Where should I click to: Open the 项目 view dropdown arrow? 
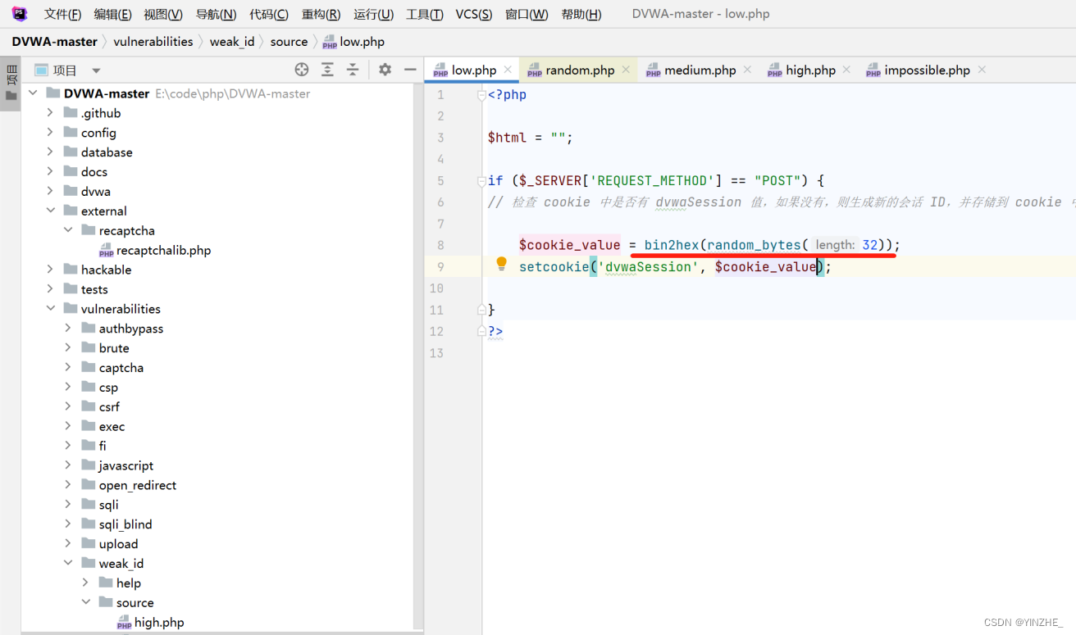tap(96, 70)
